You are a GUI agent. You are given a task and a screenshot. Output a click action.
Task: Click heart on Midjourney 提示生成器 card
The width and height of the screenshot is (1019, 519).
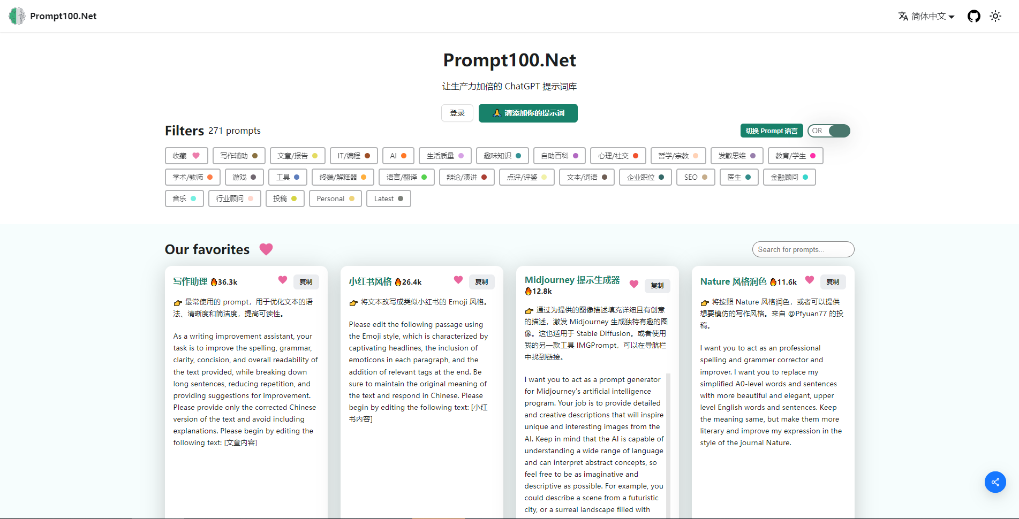point(634,284)
